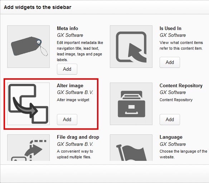Click the File drag and drop title

click(x=78, y=137)
